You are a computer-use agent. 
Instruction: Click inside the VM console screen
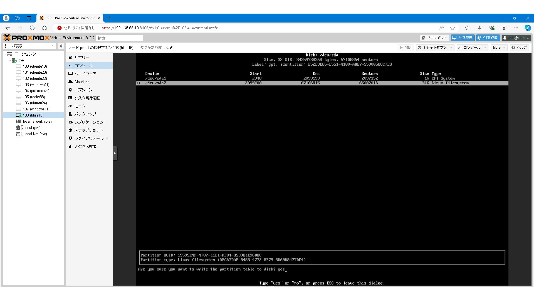pos(322,169)
